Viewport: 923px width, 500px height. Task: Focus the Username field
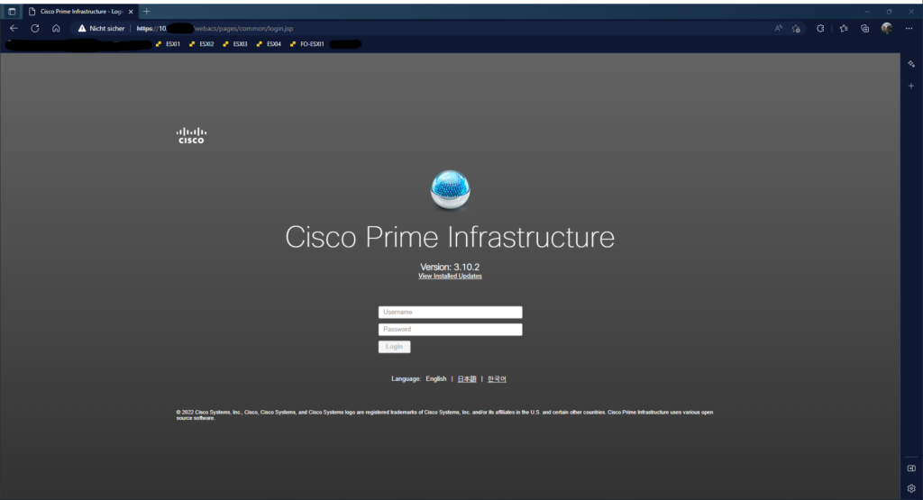click(x=451, y=312)
